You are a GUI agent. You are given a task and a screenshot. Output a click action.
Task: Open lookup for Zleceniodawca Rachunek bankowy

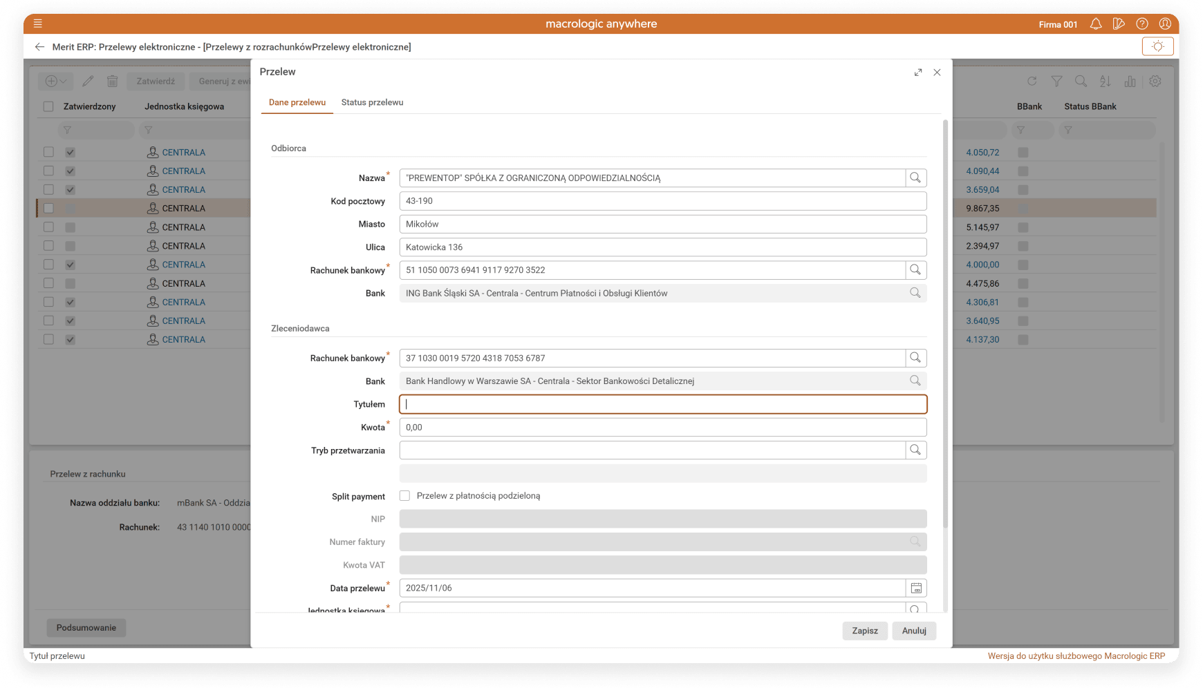[x=915, y=358]
